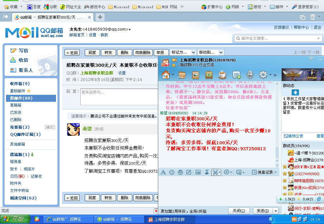
Task: Click the top 回复 button
Action: click(92, 53)
